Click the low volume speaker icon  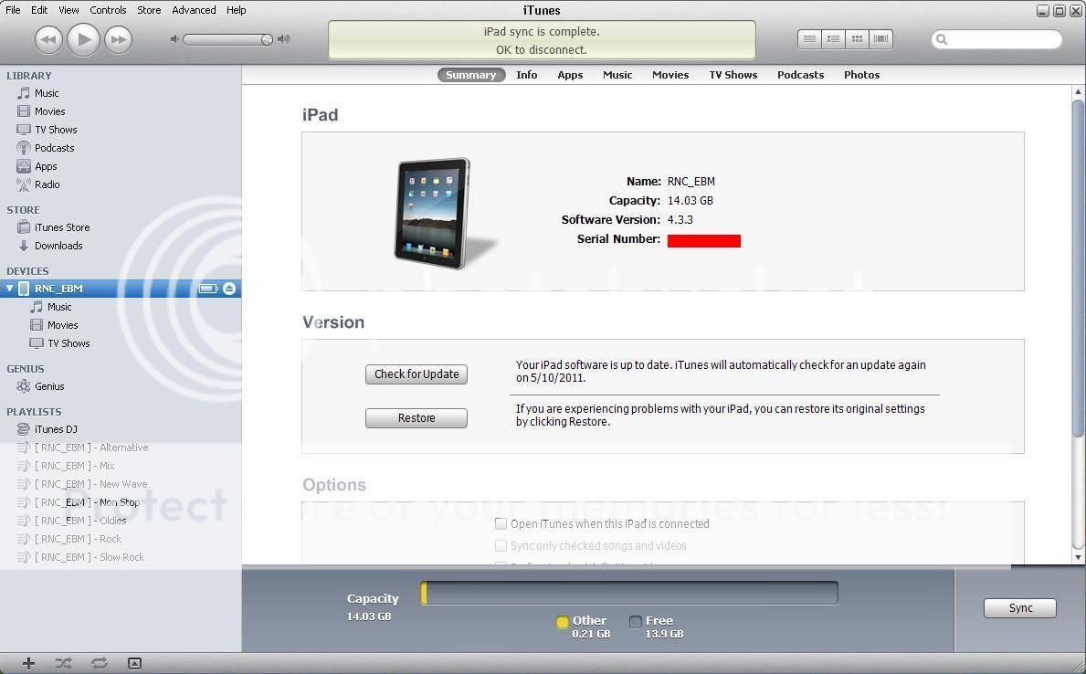[x=174, y=39]
